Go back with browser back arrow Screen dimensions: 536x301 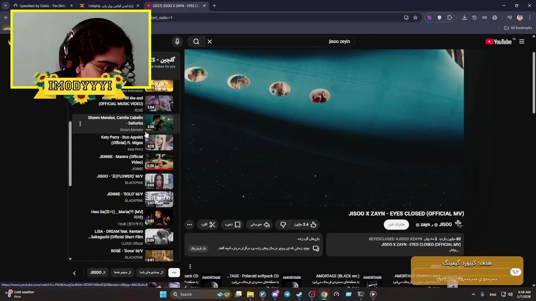tap(6, 18)
